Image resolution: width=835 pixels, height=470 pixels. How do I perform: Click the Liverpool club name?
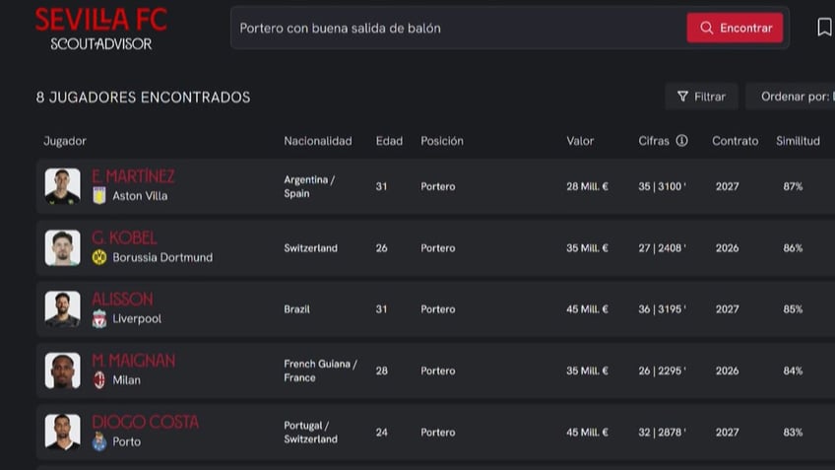pyautogui.click(x=137, y=318)
